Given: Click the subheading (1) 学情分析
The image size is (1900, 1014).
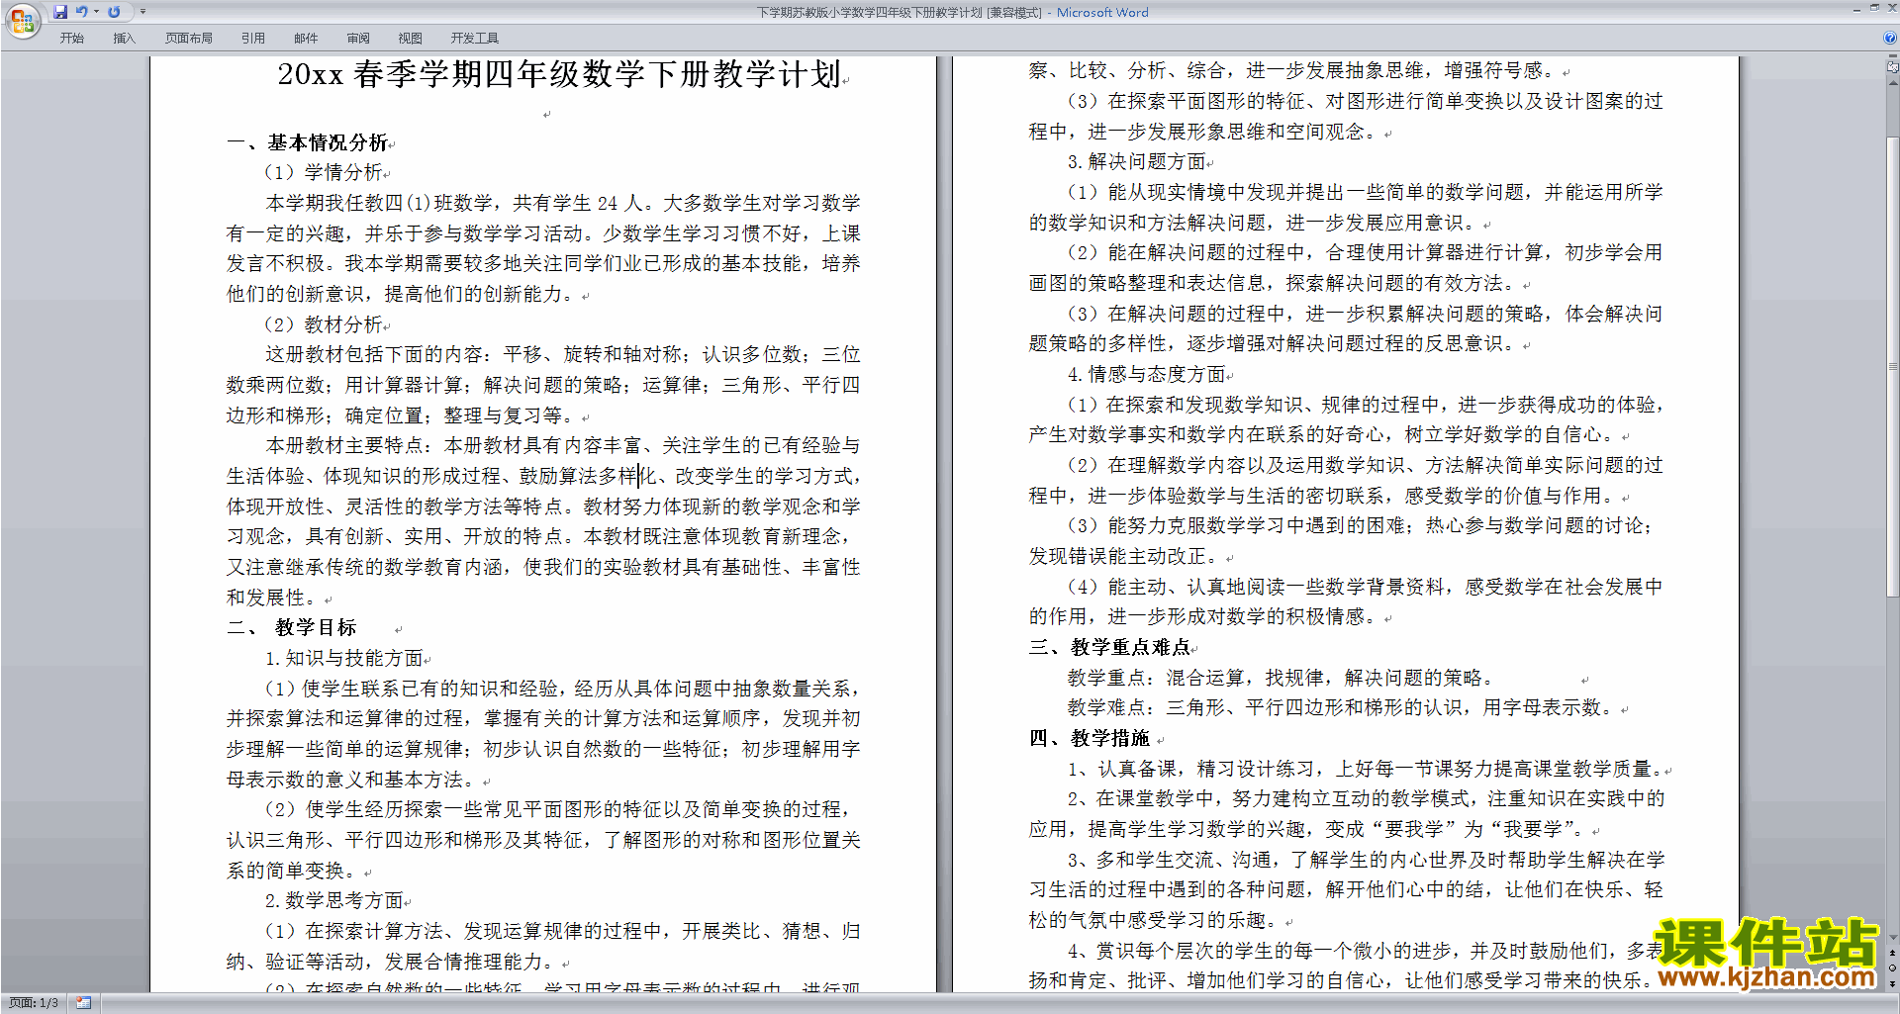Looking at the screenshot, I should 324,172.
